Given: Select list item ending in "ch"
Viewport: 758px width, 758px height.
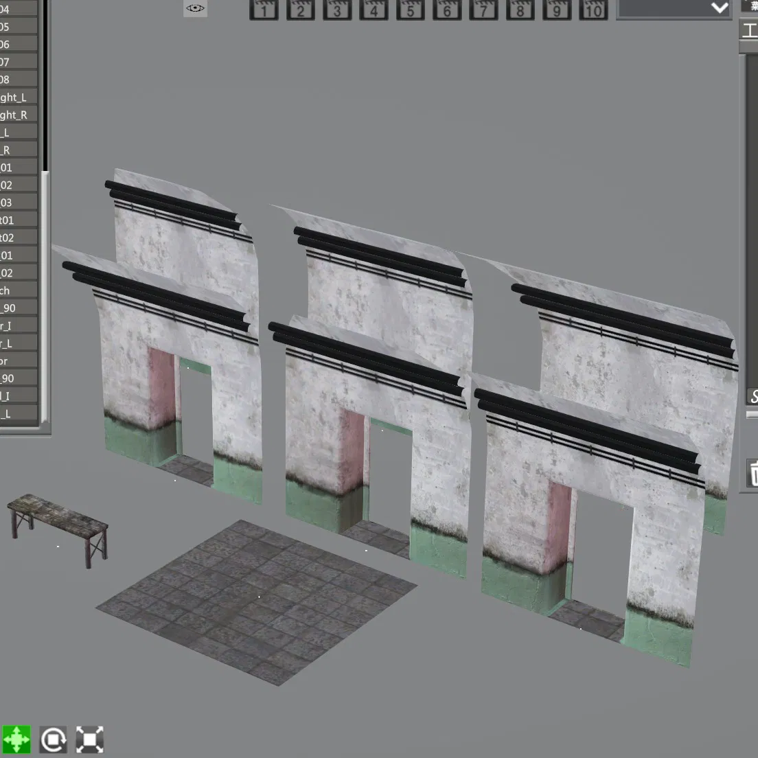Looking at the screenshot, I should 19,290.
